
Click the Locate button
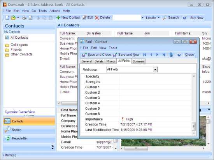coord(151,18)
